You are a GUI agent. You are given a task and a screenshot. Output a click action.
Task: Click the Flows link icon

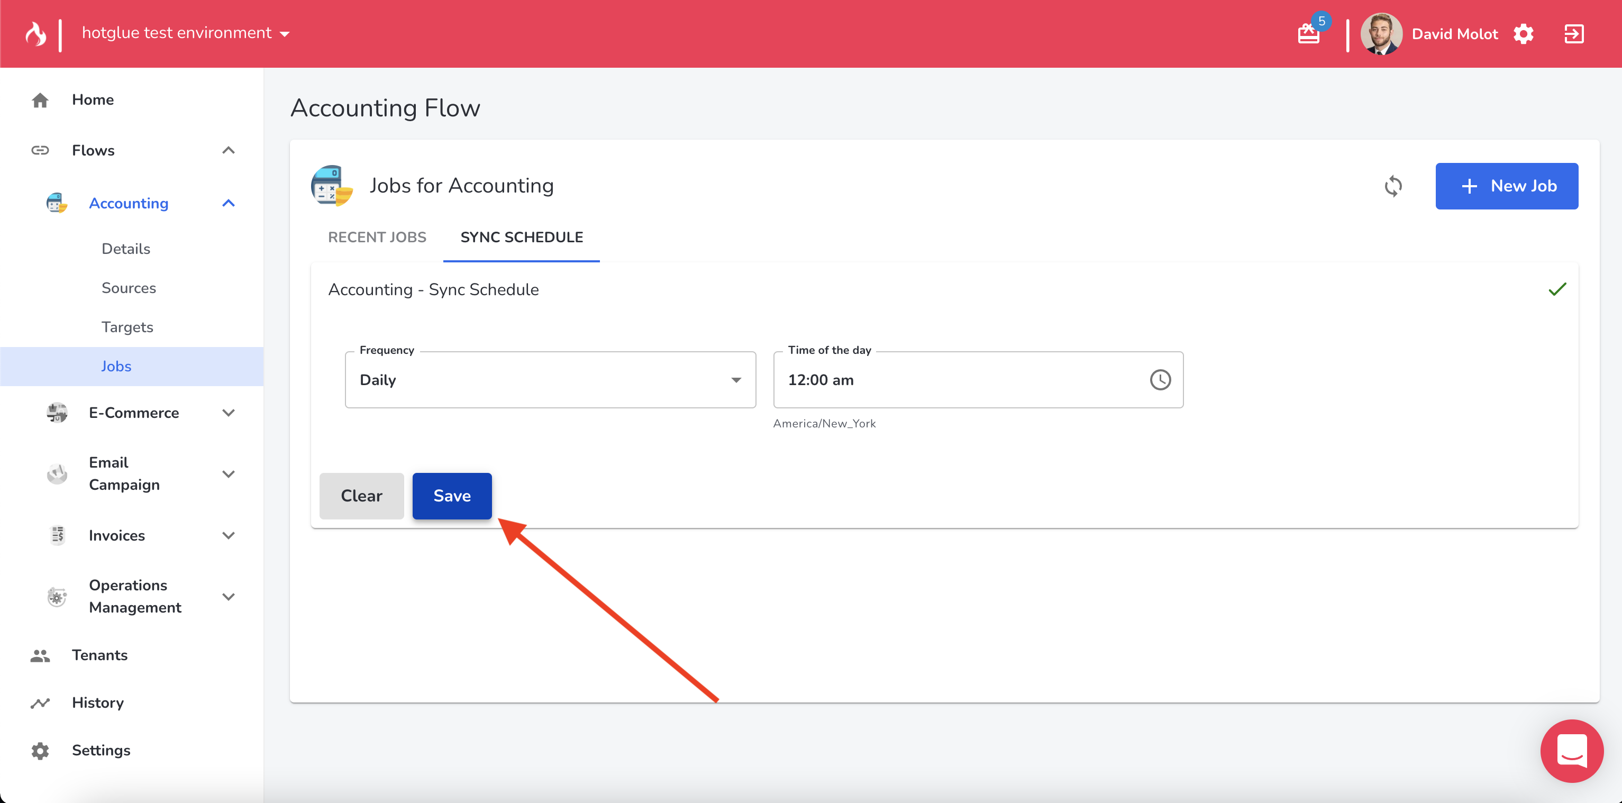[40, 151]
